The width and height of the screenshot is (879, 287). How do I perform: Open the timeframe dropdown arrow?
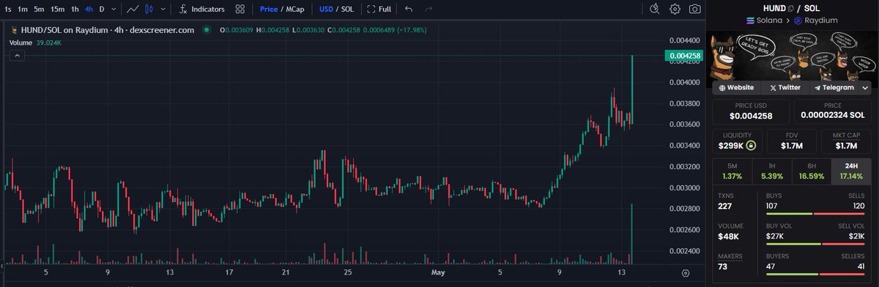pos(114,10)
